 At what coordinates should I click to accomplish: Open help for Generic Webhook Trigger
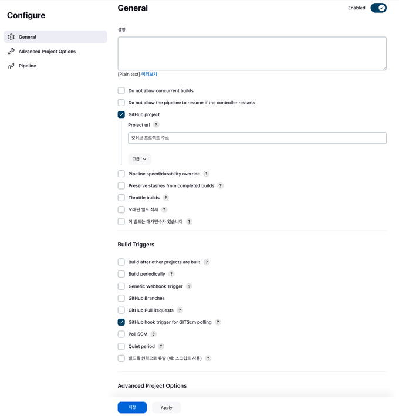(x=189, y=286)
